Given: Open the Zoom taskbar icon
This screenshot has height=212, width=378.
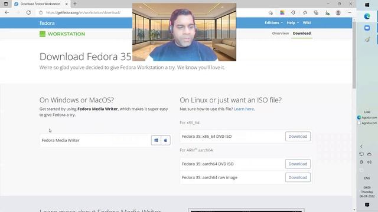Looking at the screenshot, I should coord(367,28).
